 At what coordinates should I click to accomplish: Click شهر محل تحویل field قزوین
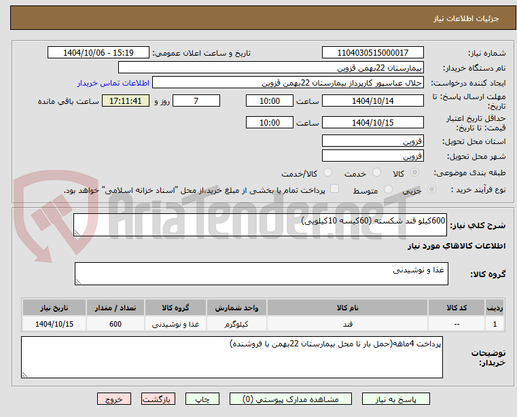pos(372,156)
